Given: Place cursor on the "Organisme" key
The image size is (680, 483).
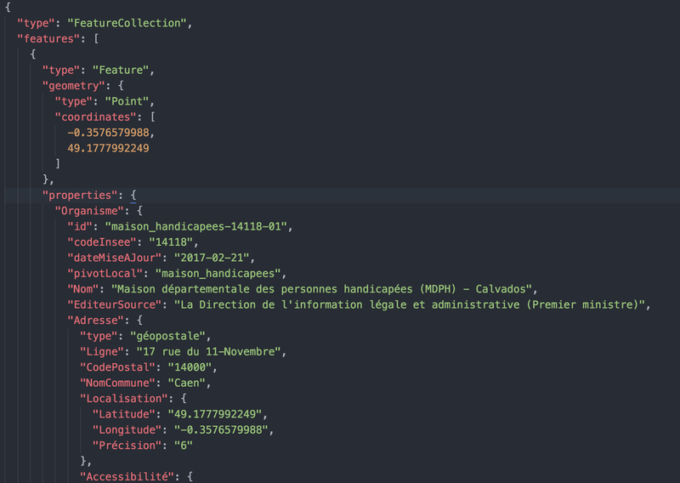Looking at the screenshot, I should click(x=92, y=211).
